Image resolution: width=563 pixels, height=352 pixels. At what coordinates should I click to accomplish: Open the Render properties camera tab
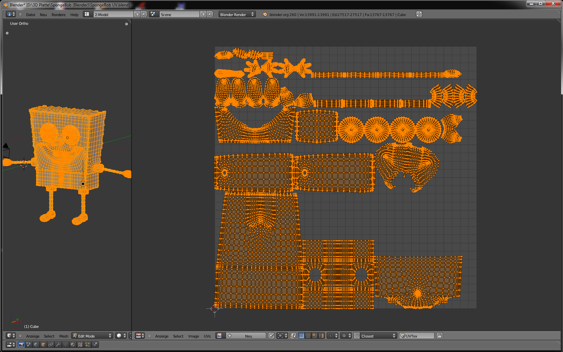[x=21, y=345]
